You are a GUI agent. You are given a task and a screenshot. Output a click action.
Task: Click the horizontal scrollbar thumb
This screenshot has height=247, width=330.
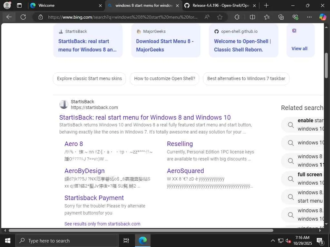click(x=141, y=230)
